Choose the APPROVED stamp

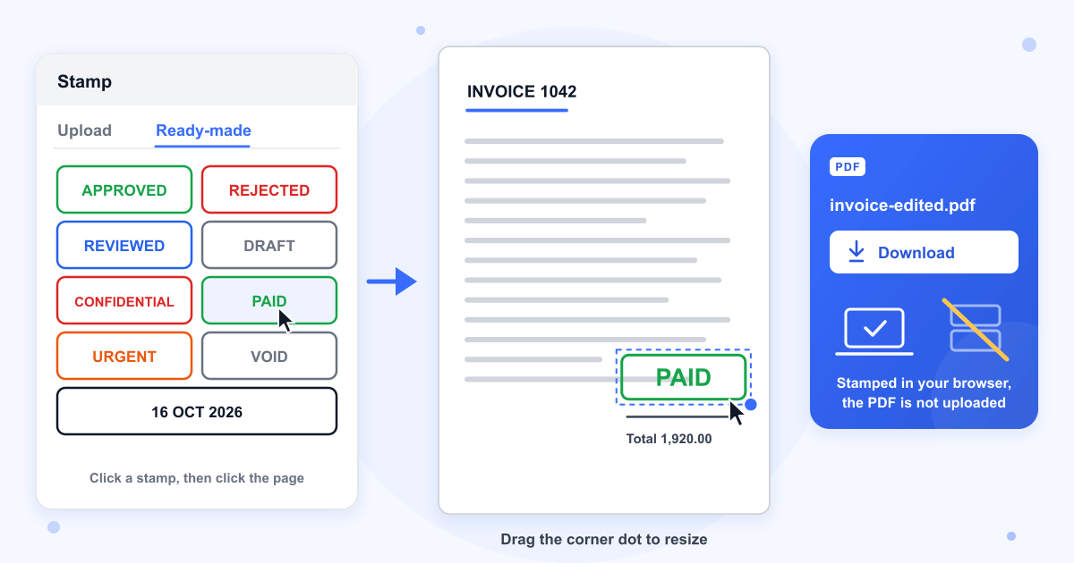[124, 189]
